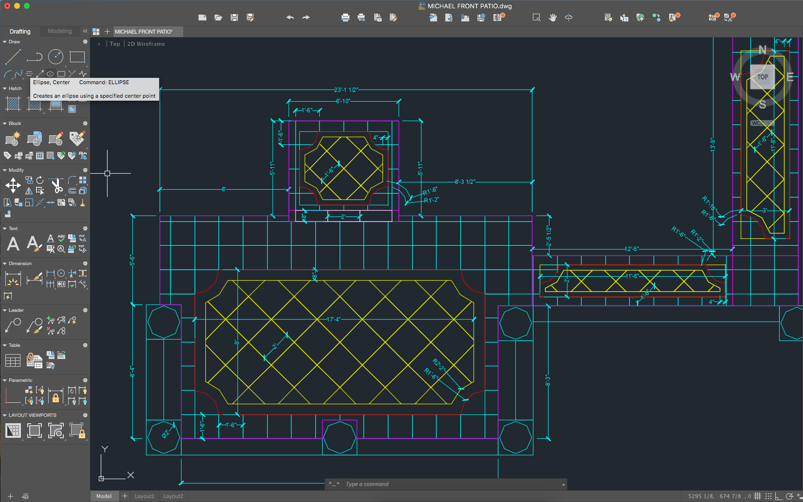Collapse the Block panel

[x=5, y=124]
